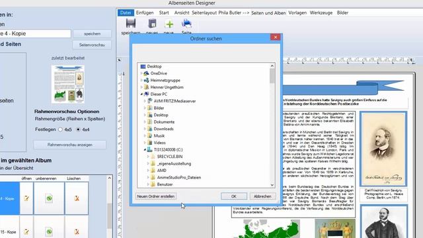Click the folder tree scroll-down arrow
The width and height of the screenshot is (423, 238).
[272, 184]
